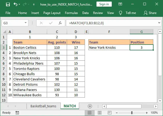Click the macro recording status bar icon
Screen dimensions: 163x116
pos(17,113)
